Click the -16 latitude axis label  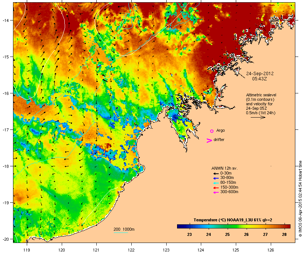point(5,93)
